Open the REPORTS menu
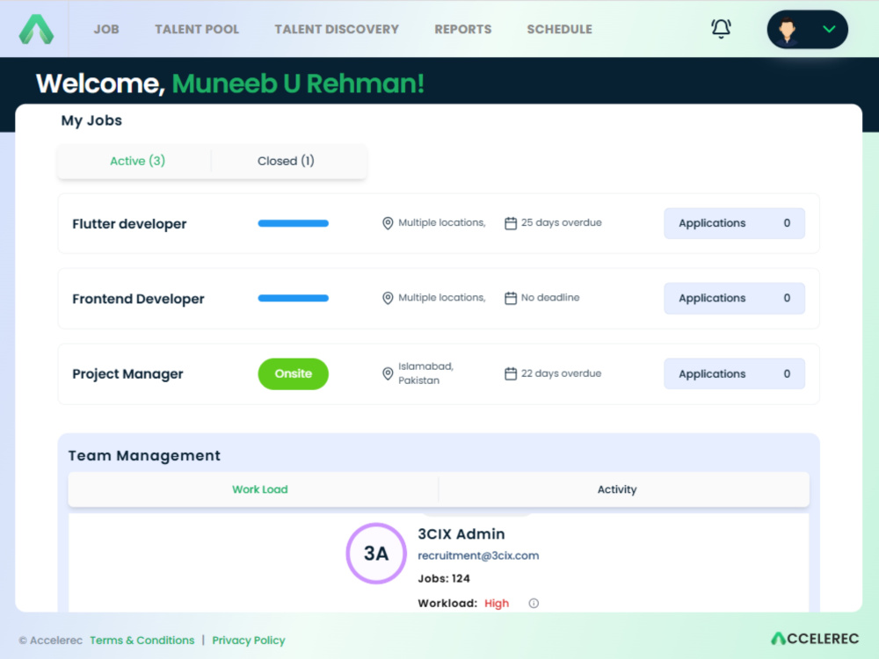Viewport: 879px width, 659px height. point(463,29)
